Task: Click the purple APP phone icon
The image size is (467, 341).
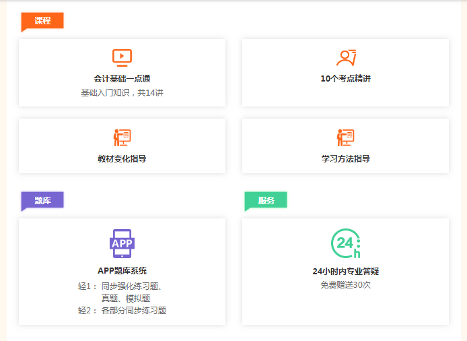Action: click(122, 243)
